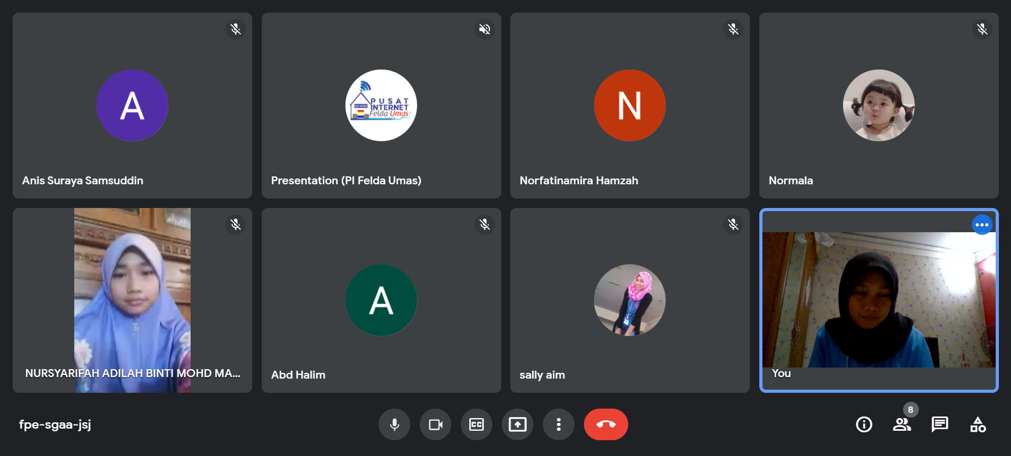Toggle closed captions button
The height and width of the screenshot is (456, 1011).
tap(476, 424)
